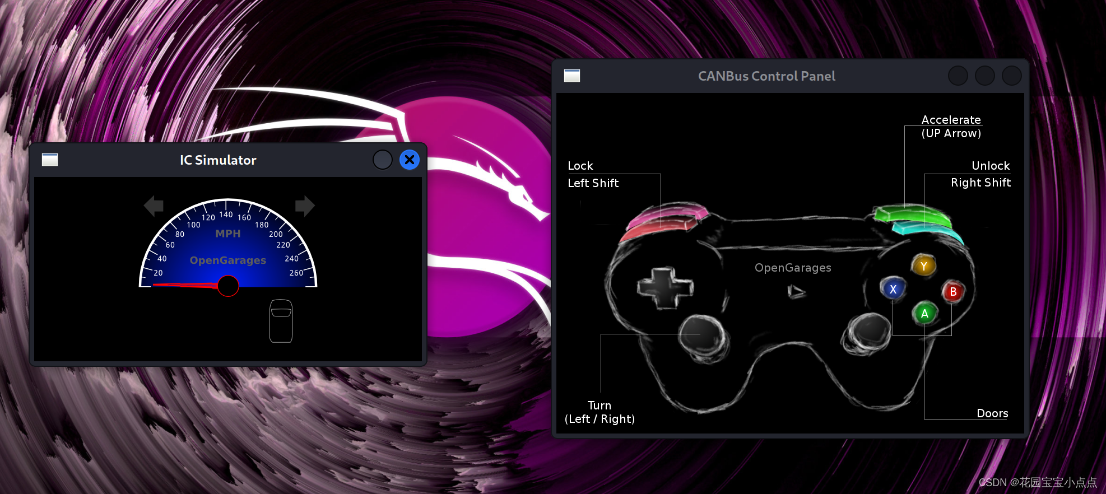Close the IC Simulator window
This screenshot has width=1106, height=494.
click(x=410, y=160)
